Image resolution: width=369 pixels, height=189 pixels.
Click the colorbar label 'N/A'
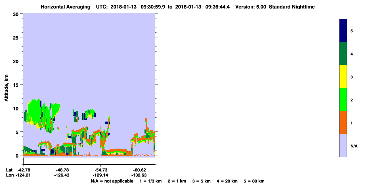pyautogui.click(x=354, y=146)
